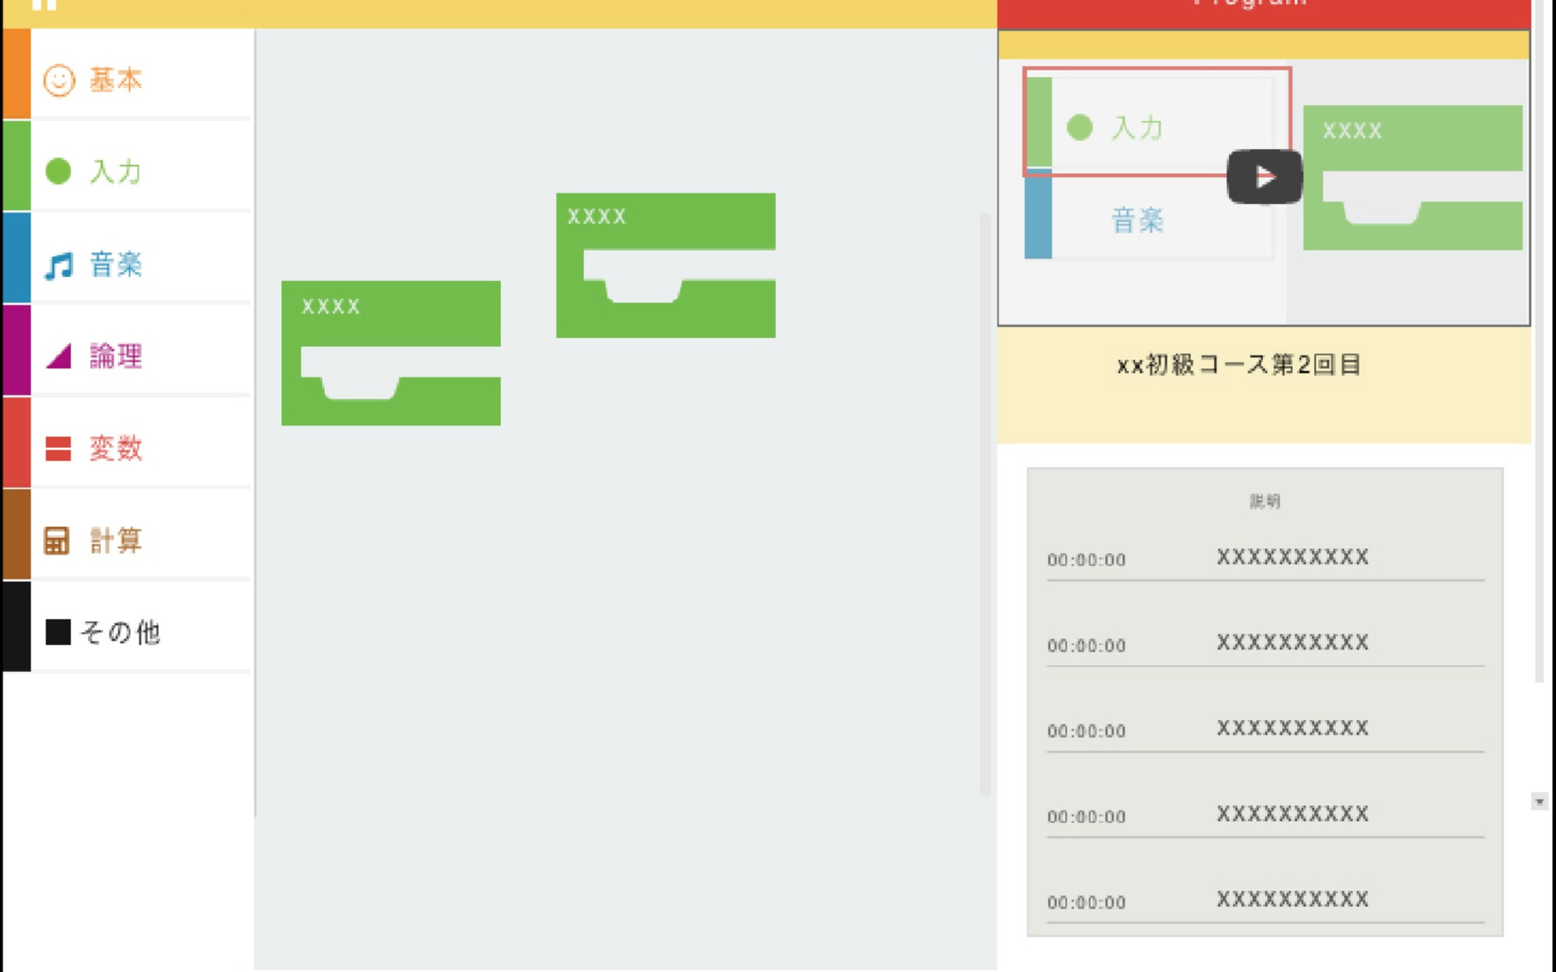This screenshot has width=1556, height=972.
Task: Click the fifth XXXXXXXXXX description text
Action: point(1292,898)
